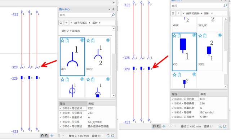Favorite the XBD symbol via its star icon
The height and width of the screenshot is (139, 231).
click(62, 40)
